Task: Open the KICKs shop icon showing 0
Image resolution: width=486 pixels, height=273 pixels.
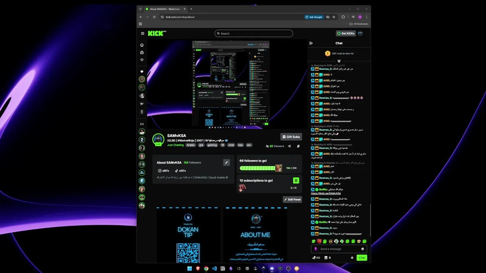Action: pos(327,258)
